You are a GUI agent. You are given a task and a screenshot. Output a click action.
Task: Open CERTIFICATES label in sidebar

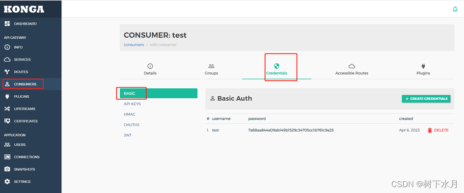pyautogui.click(x=26, y=121)
